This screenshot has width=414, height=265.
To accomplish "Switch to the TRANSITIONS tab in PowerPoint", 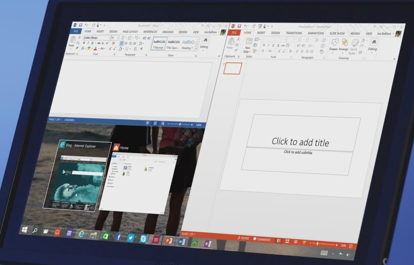I will [294, 33].
